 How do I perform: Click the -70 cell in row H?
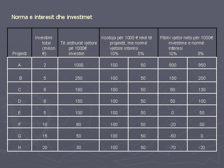(x=173, y=145)
